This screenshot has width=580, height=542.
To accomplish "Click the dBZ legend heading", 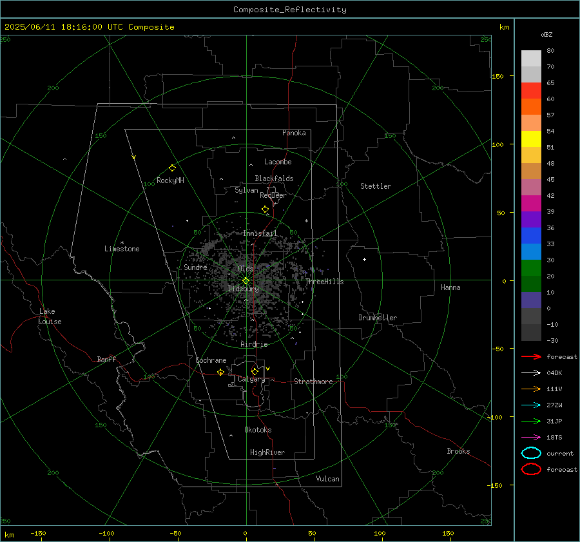I will (546, 34).
